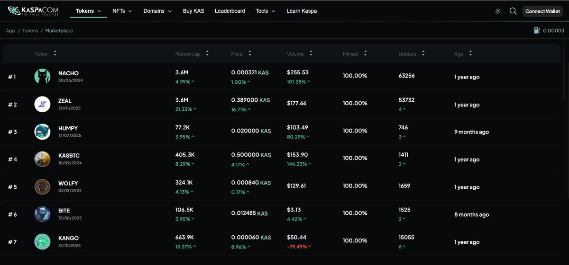Click the Ticker column header label
This screenshot has height=265, width=569.
pyautogui.click(x=41, y=54)
